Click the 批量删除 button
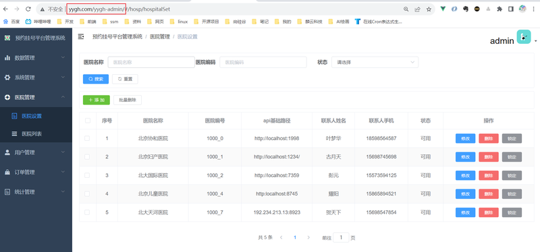 pos(128,100)
